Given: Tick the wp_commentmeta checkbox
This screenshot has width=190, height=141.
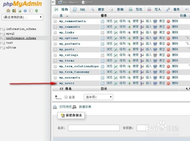Looking at the screenshot, I should 55,21.
